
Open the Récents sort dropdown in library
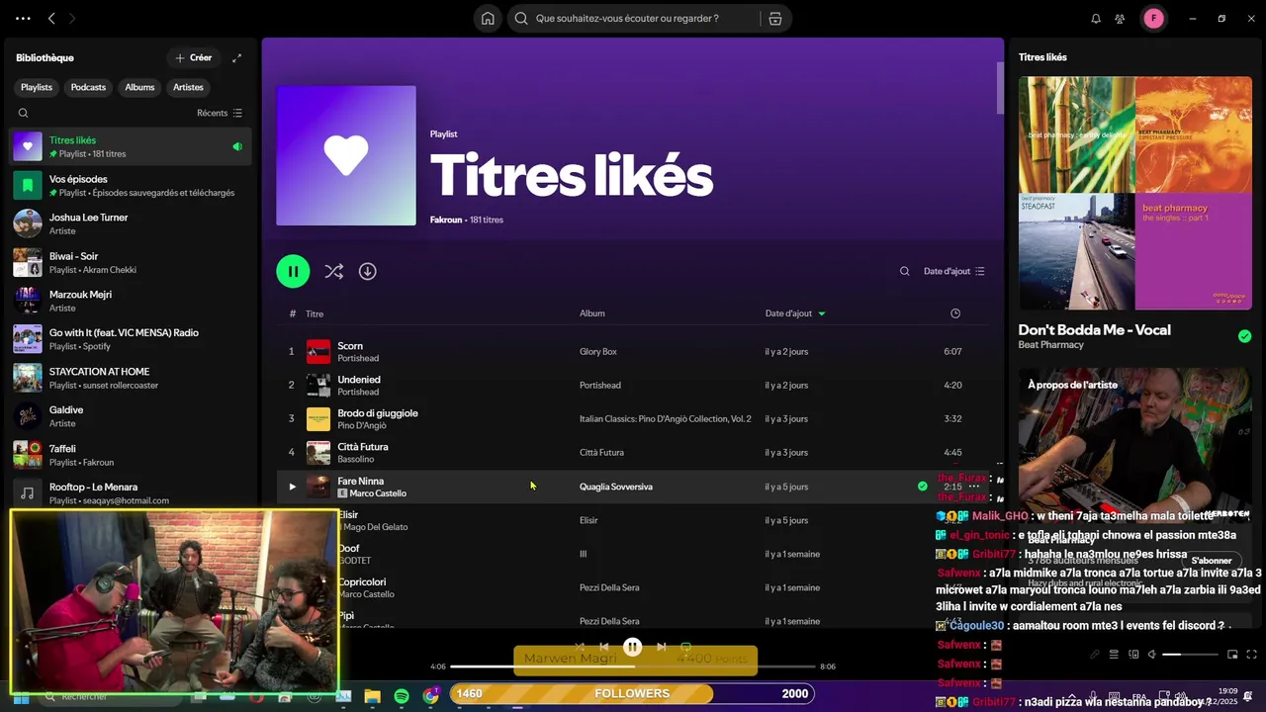pos(220,113)
